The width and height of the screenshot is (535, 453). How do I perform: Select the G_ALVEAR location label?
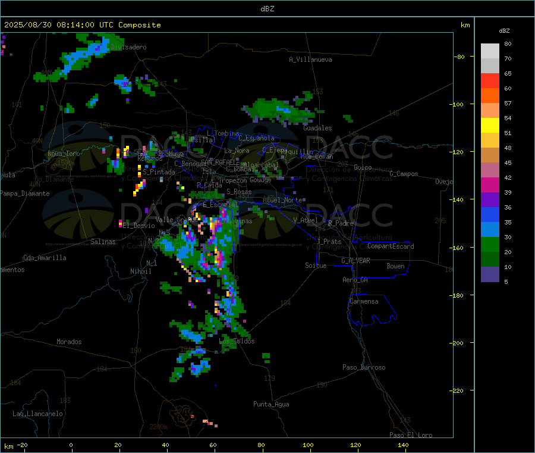[x=355, y=261]
